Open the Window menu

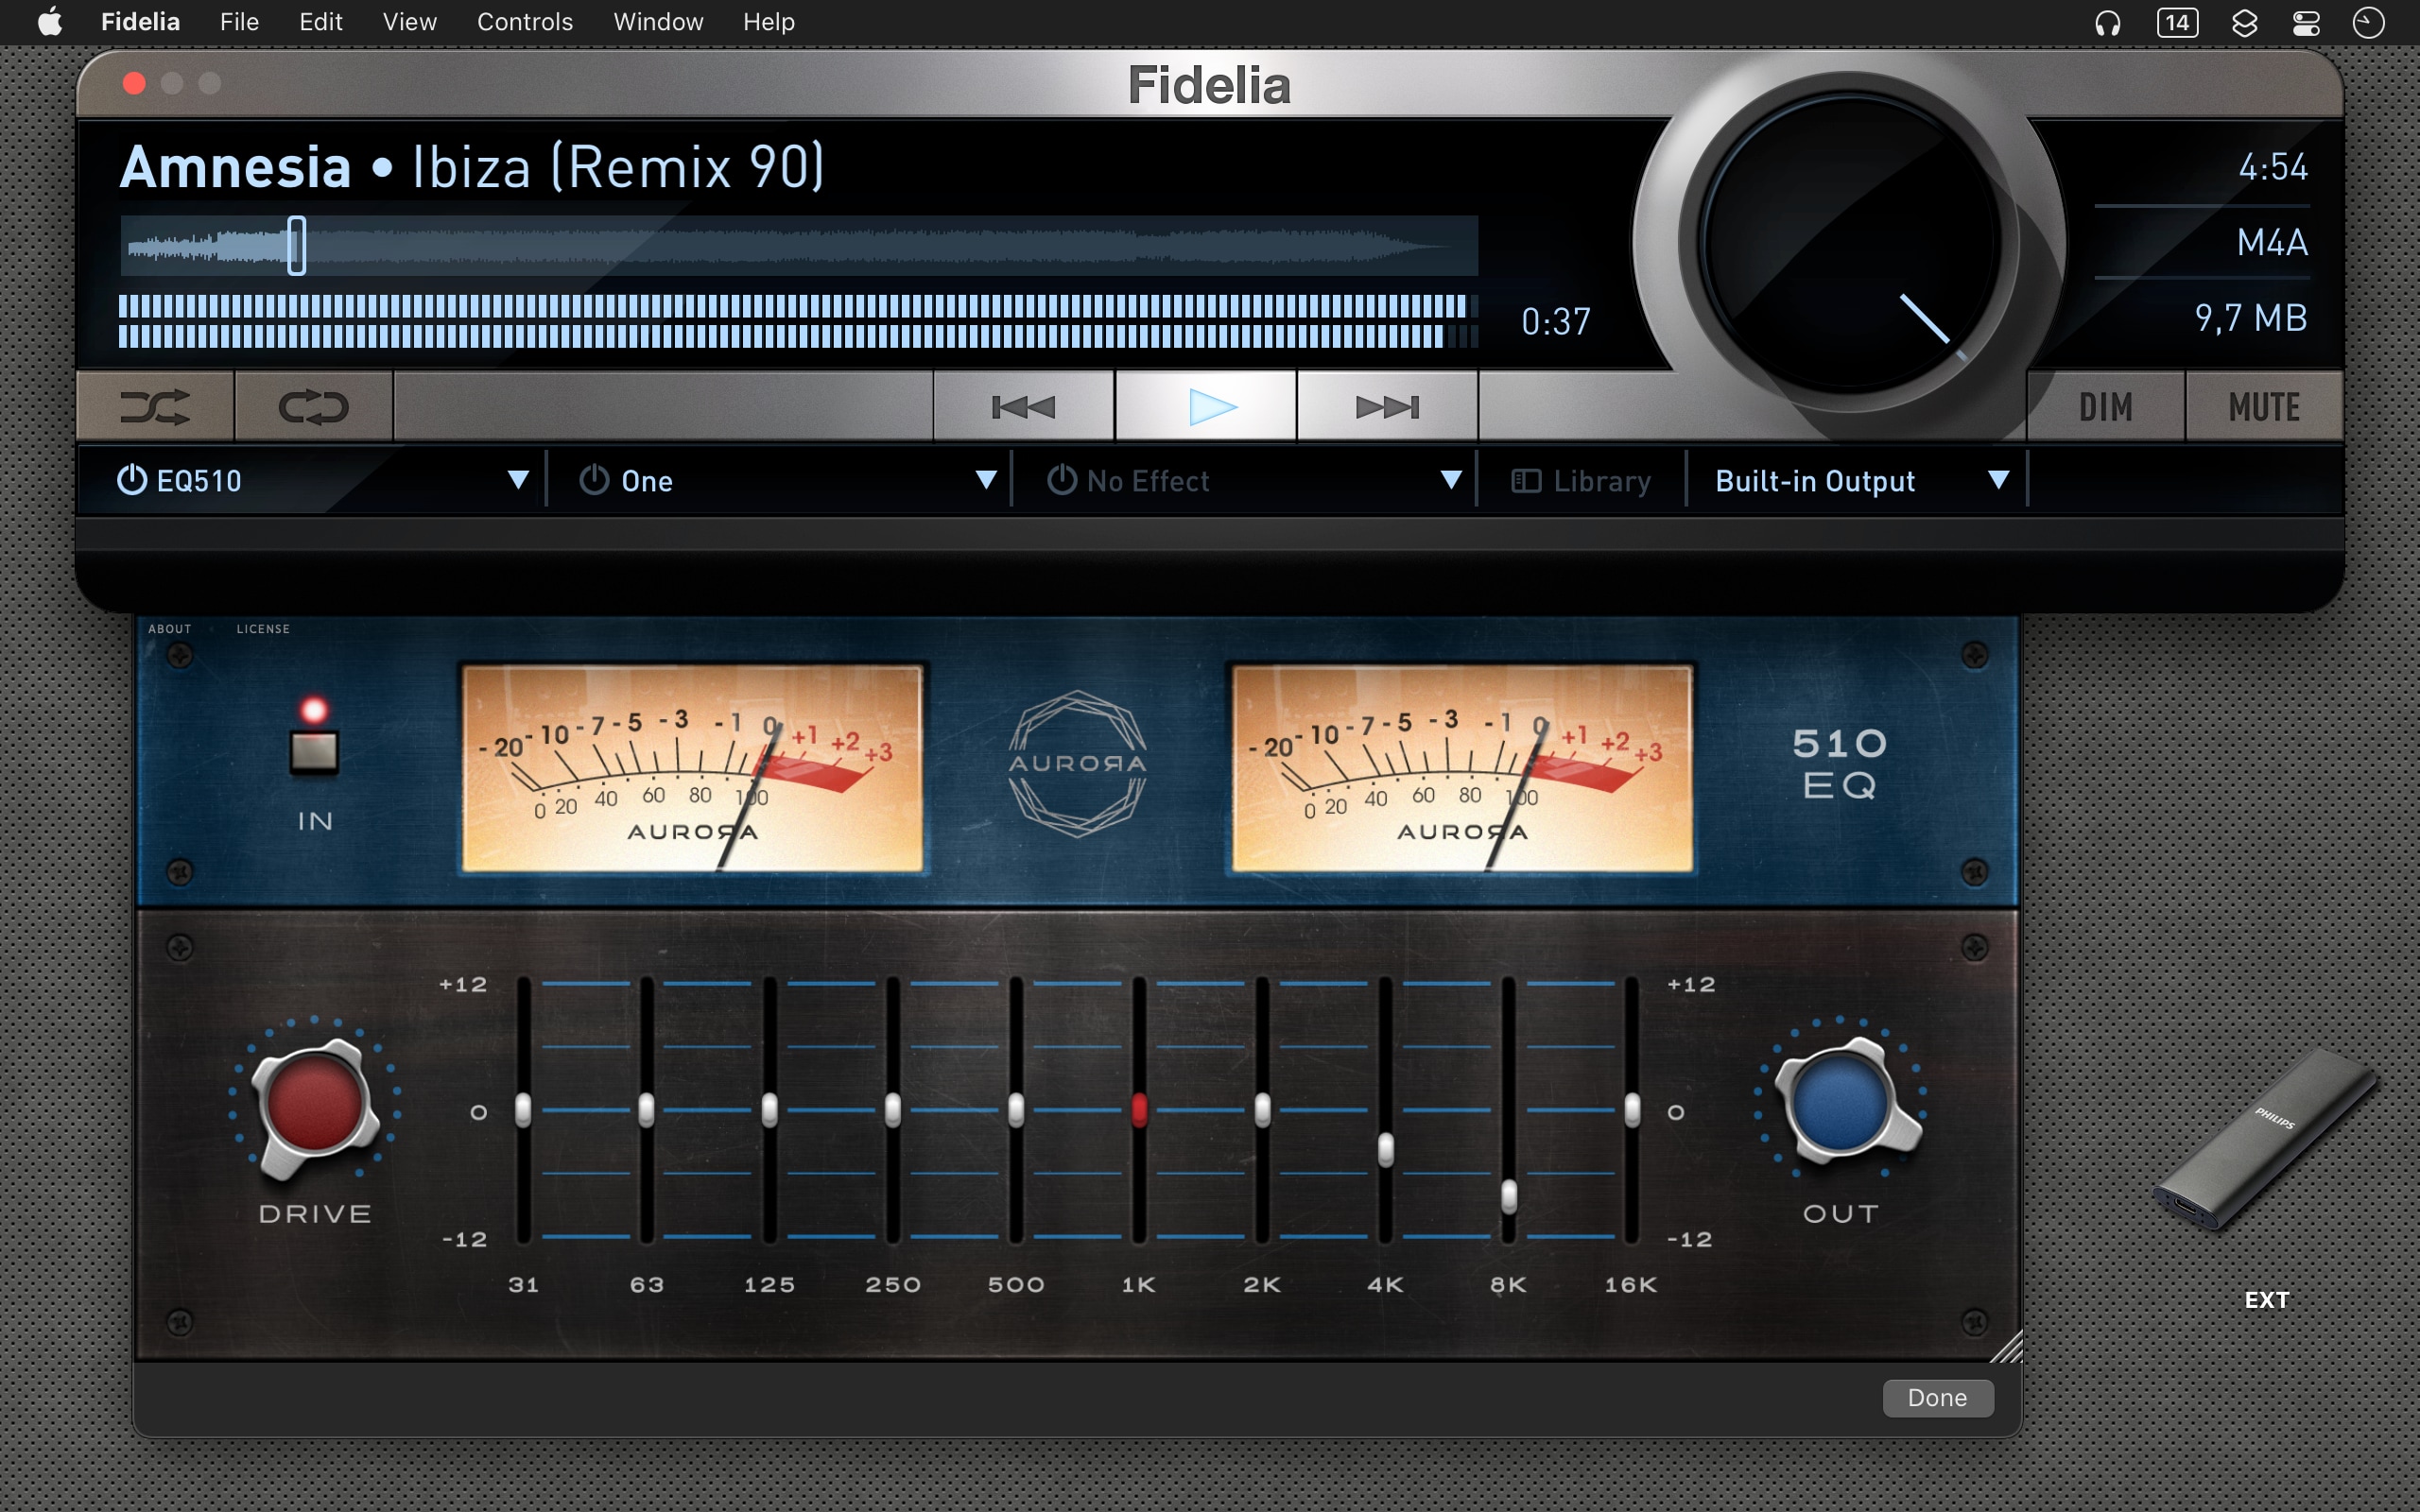coord(658,22)
